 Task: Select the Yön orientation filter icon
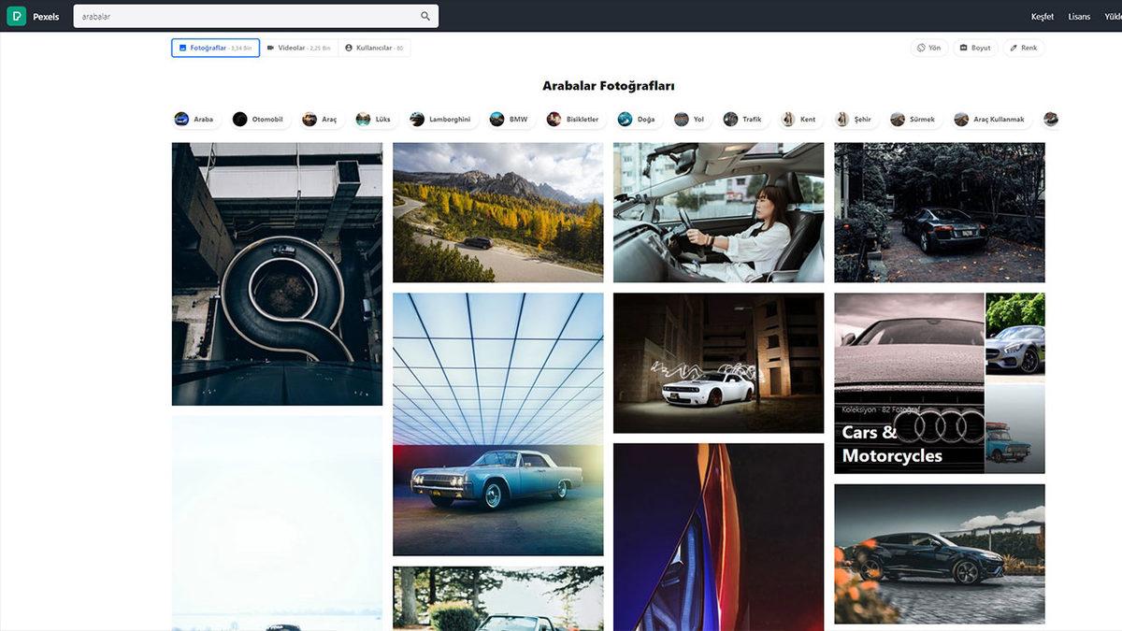(920, 47)
